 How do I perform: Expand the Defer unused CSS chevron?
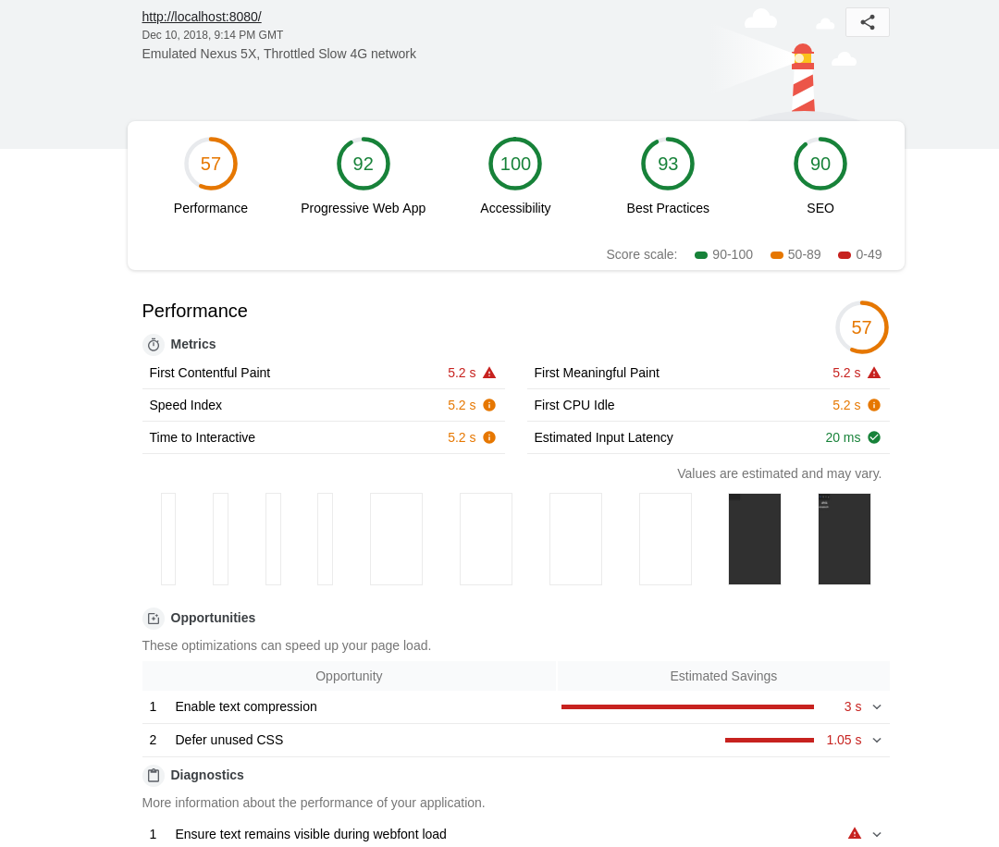tap(877, 741)
